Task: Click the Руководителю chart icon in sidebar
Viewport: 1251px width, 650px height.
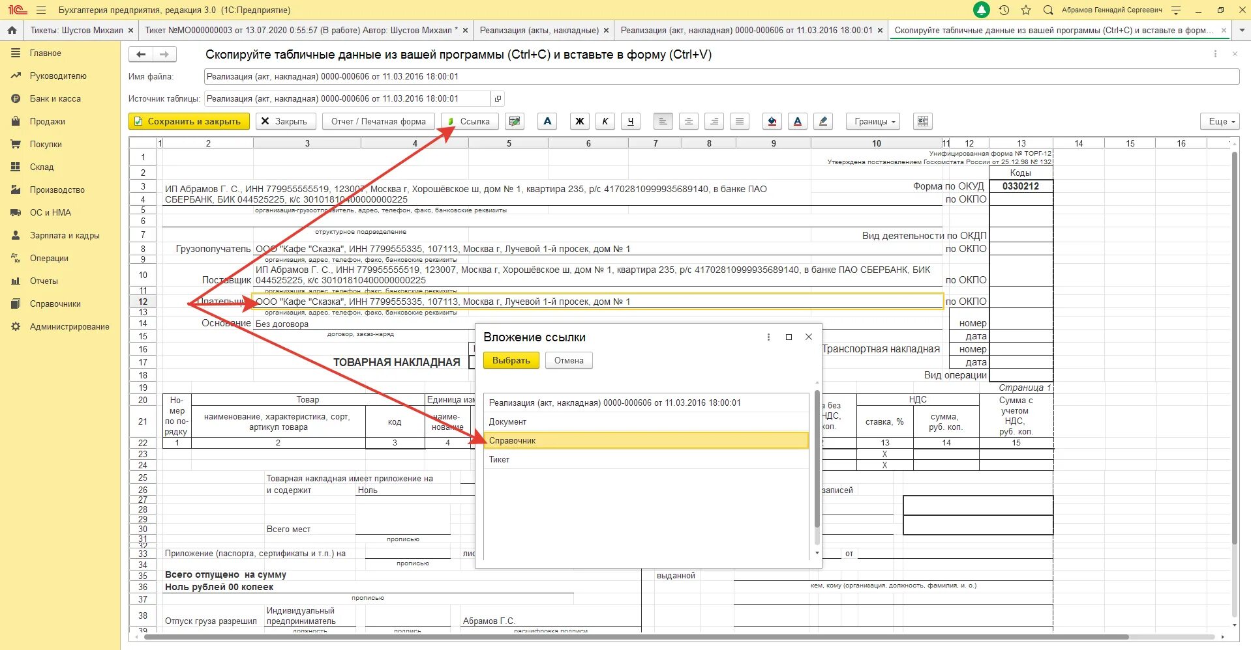Action: click(16, 76)
